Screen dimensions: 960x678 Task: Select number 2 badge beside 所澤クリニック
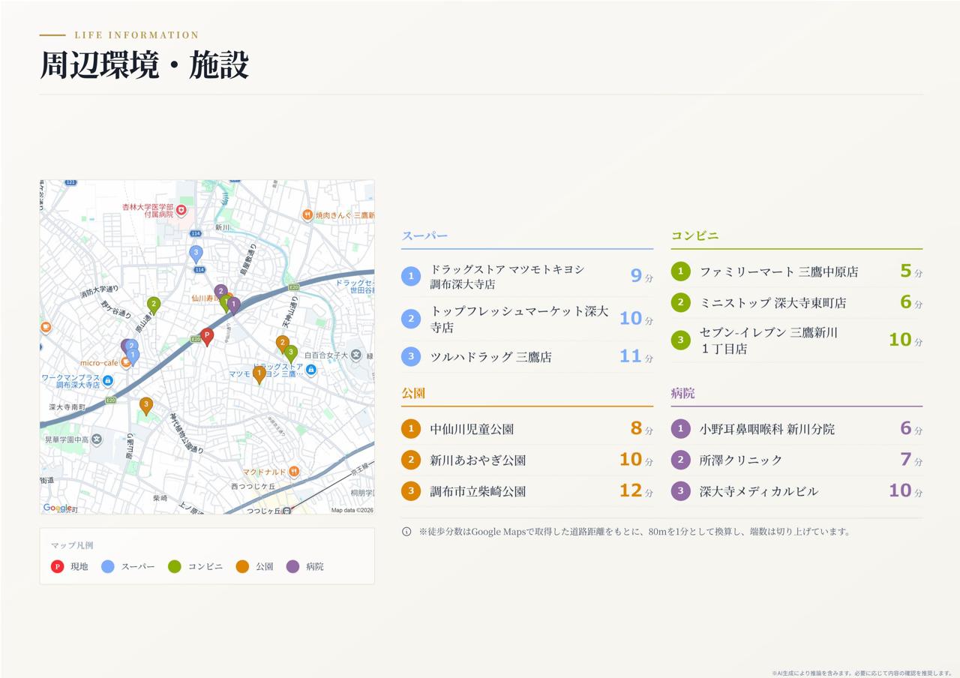pos(680,460)
